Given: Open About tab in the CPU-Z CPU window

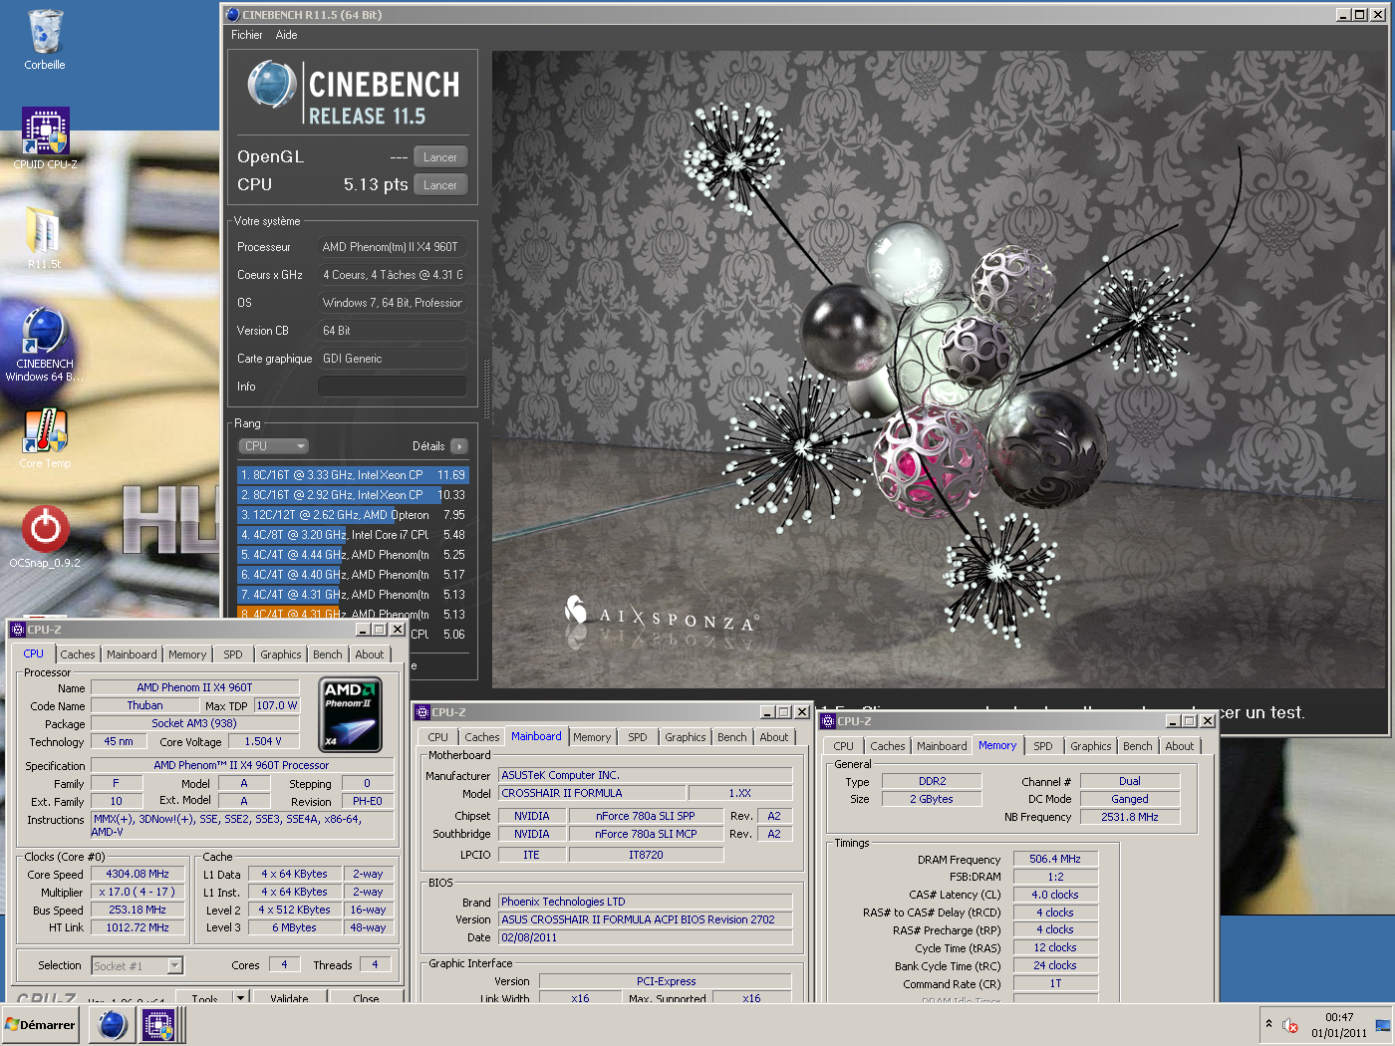Looking at the screenshot, I should pos(370,654).
